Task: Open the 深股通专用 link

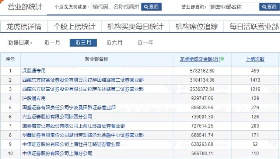Action: pos(34,71)
